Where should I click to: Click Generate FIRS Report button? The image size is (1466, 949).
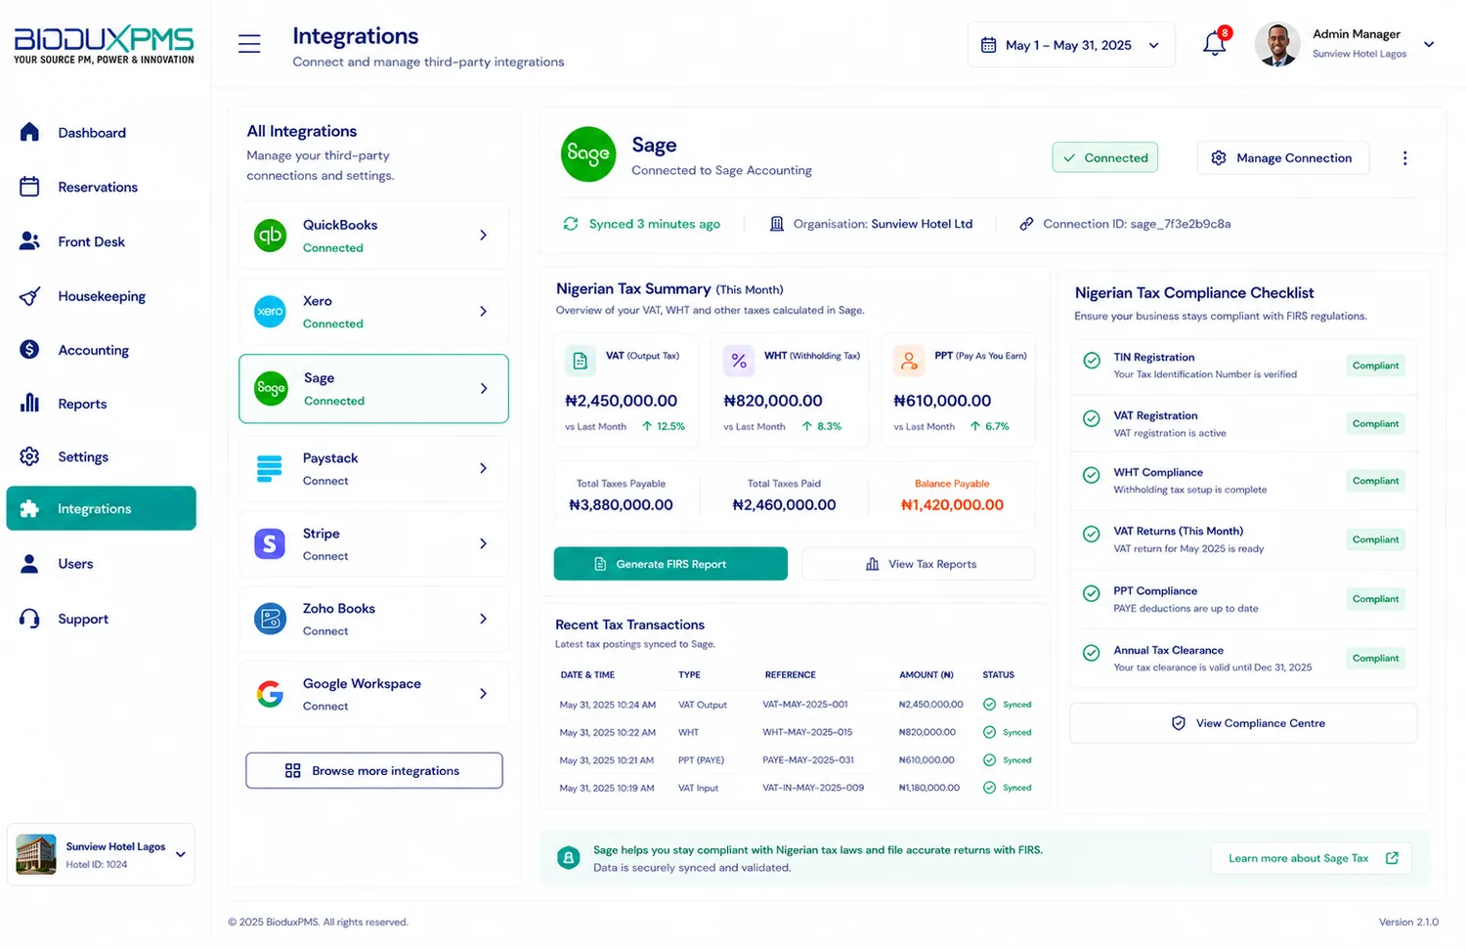pos(670,564)
